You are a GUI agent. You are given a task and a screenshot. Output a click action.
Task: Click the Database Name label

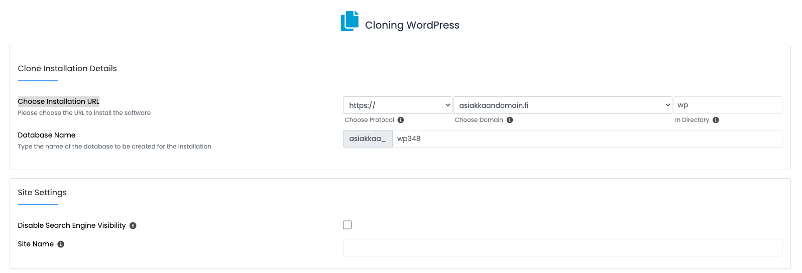47,135
